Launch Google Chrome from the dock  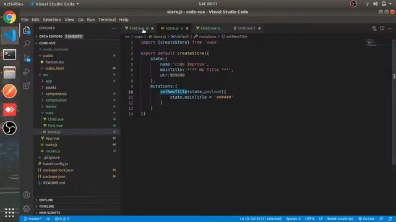(x=10, y=17)
